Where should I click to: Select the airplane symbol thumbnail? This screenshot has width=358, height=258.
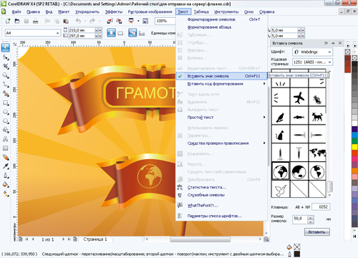pyautogui.click(x=299, y=97)
